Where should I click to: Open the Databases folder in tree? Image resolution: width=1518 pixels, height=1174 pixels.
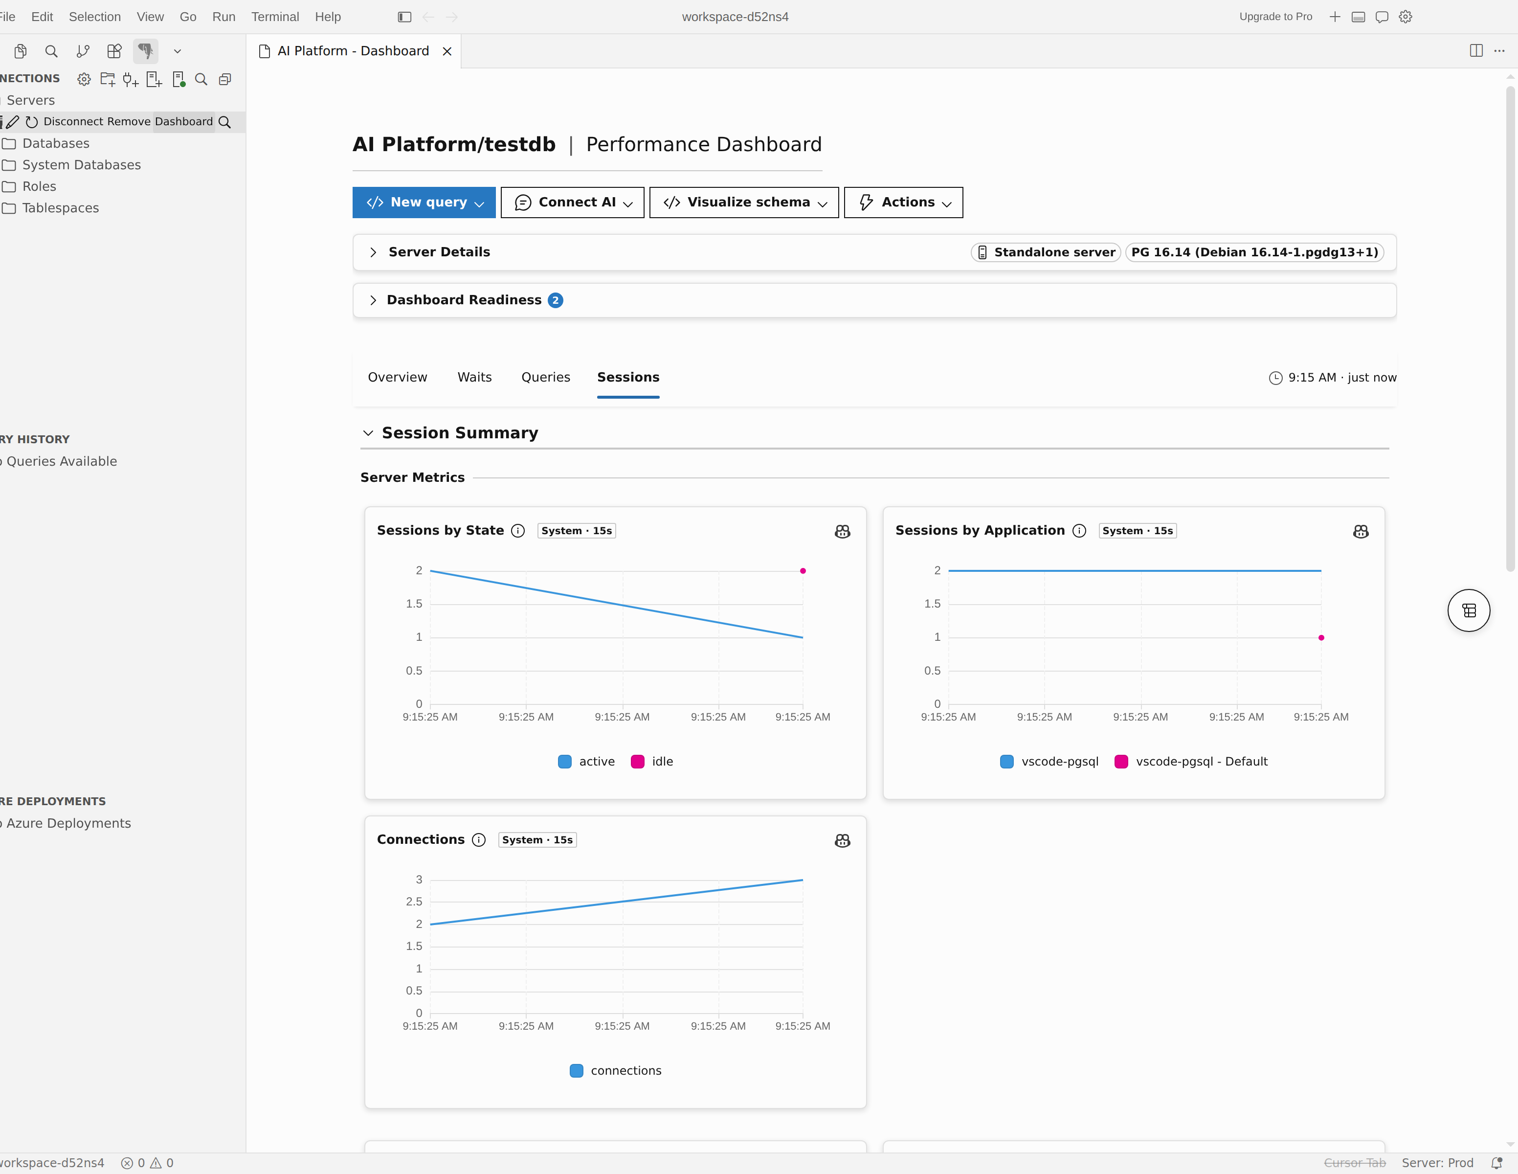coord(56,143)
